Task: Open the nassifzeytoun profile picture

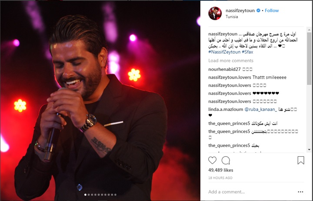Action: click(215, 13)
